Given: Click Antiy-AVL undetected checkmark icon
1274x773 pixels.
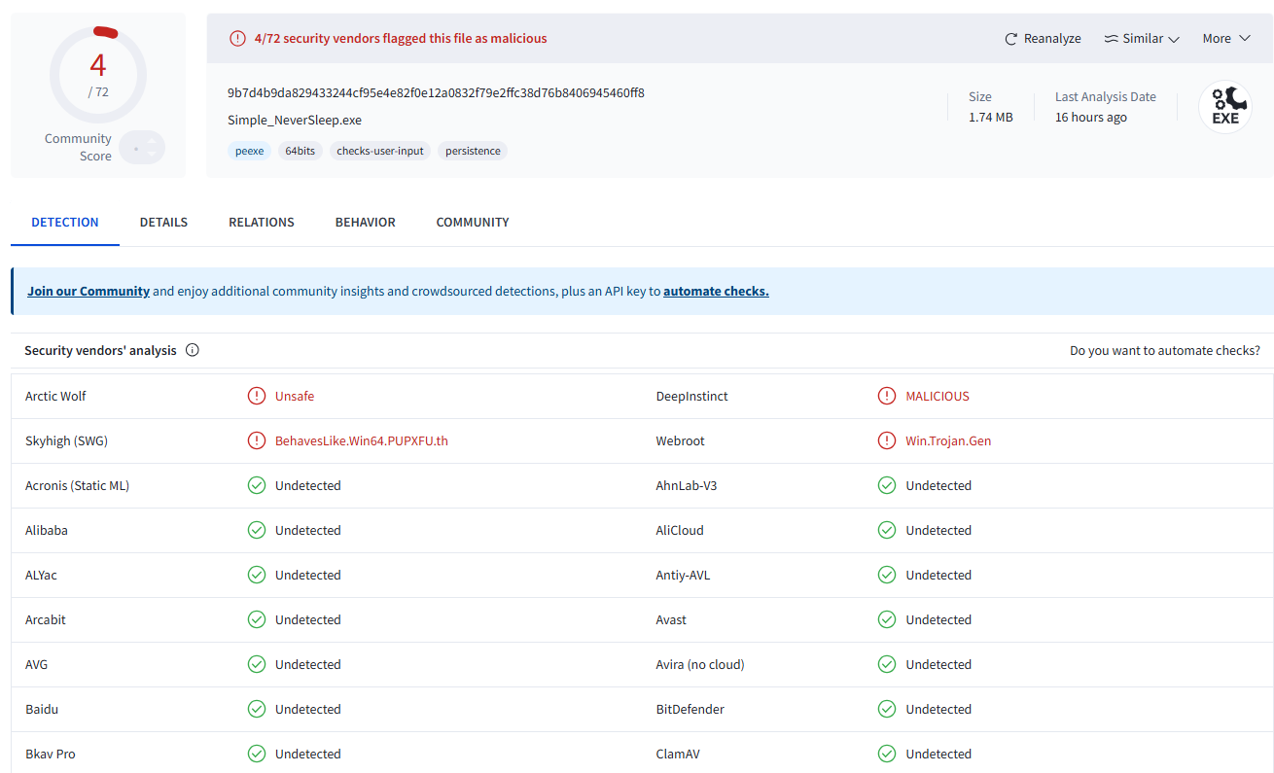Looking at the screenshot, I should pyautogui.click(x=887, y=575).
